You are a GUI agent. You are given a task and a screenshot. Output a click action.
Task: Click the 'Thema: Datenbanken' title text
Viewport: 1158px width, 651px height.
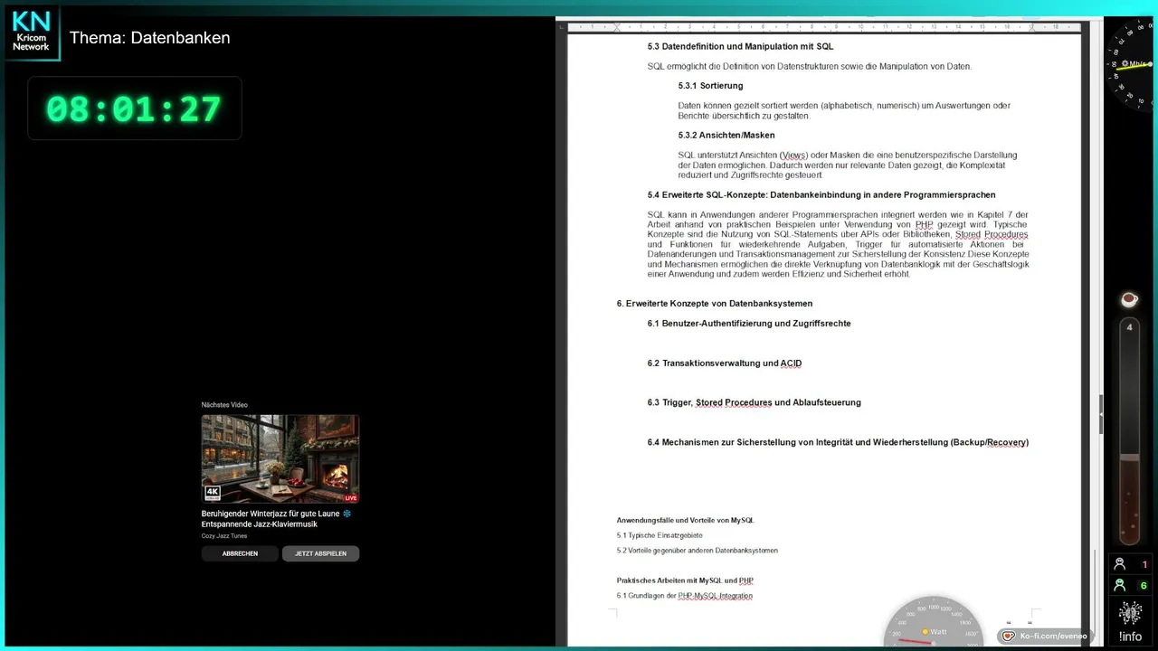click(150, 38)
